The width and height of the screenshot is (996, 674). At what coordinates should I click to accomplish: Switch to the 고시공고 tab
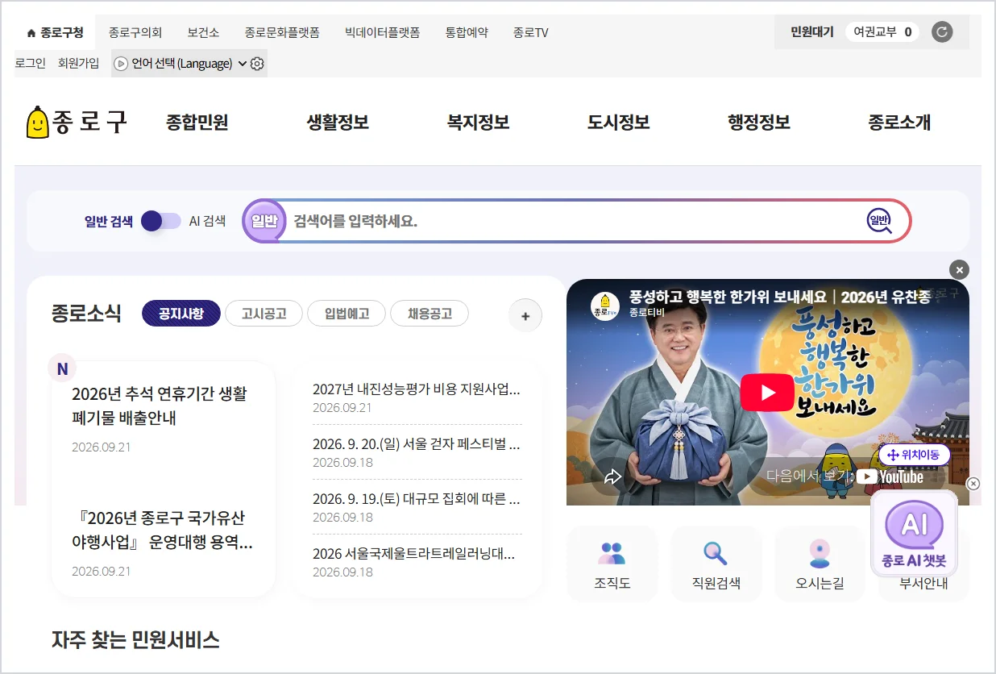pyautogui.click(x=264, y=314)
